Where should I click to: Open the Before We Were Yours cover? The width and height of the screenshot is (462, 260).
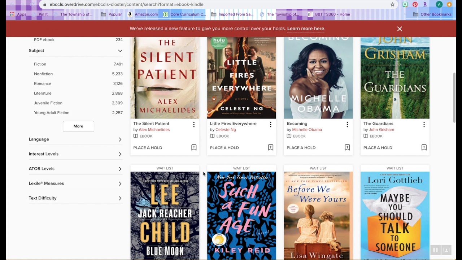[x=318, y=216]
